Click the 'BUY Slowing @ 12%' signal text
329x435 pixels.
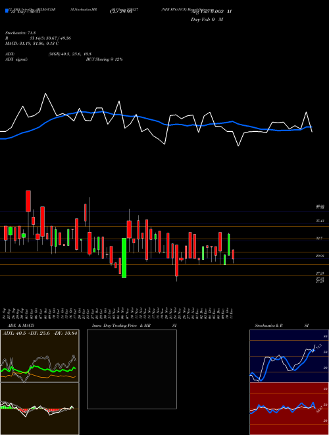coord(105,59)
